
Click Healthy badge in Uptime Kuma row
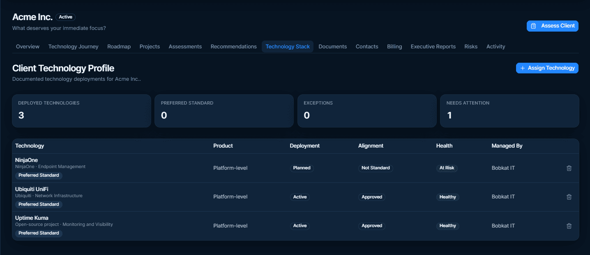pos(448,226)
